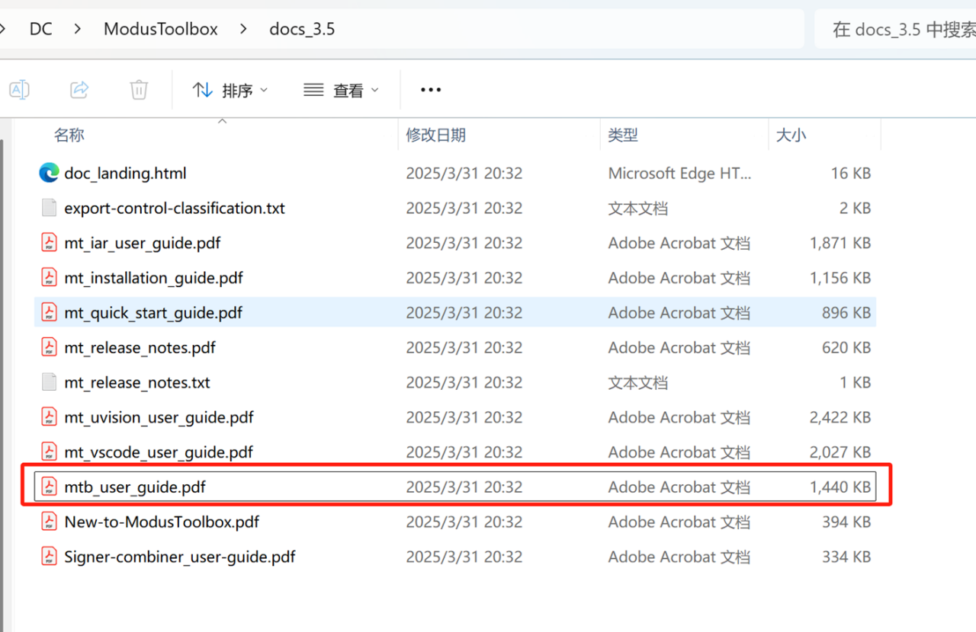
Task: Click the sort arrows icon beside 排序
Action: pyautogui.click(x=202, y=89)
